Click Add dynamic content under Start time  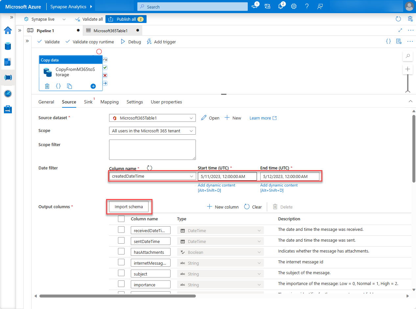point(216,185)
